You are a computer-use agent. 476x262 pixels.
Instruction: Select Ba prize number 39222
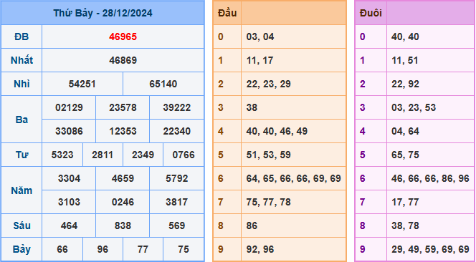point(177,107)
